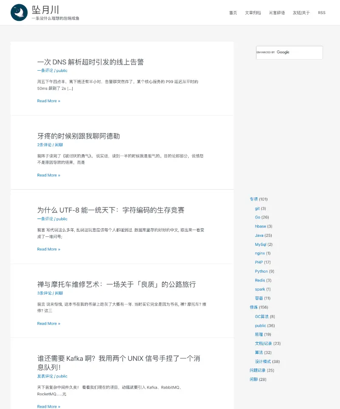Open 闲聊 category under 禅与摩托车 article

(x=59, y=293)
